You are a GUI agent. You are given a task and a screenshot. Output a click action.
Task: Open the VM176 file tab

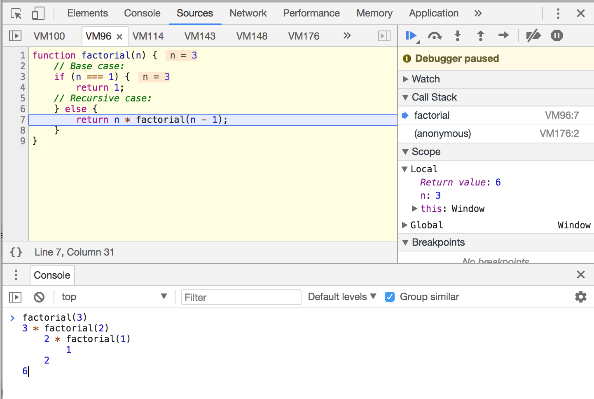tap(304, 36)
